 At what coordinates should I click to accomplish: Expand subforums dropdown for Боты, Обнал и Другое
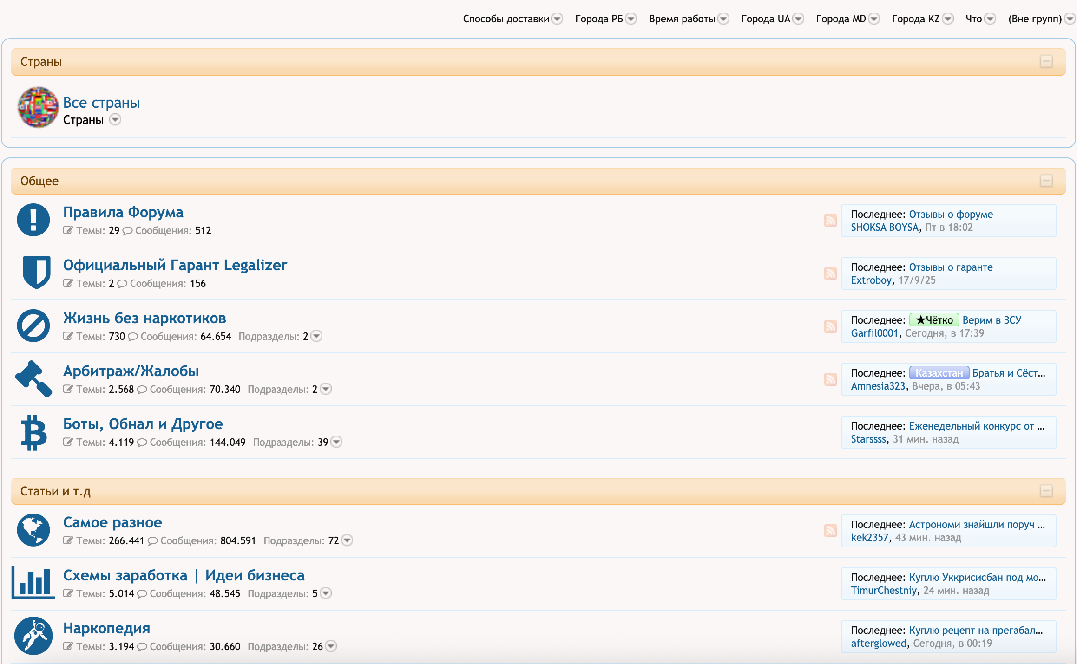(x=336, y=442)
